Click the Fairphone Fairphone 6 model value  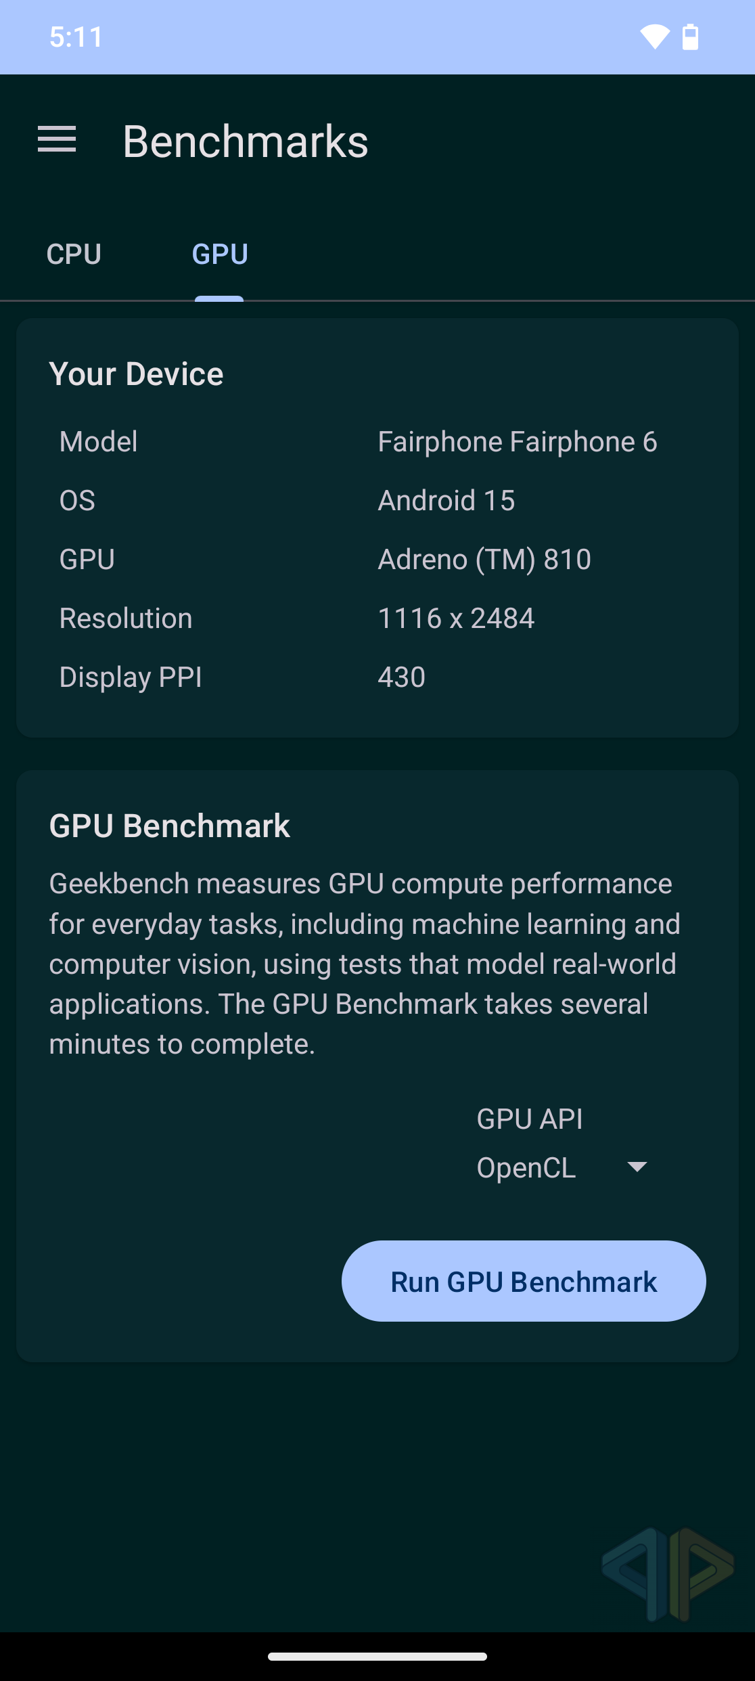click(517, 442)
